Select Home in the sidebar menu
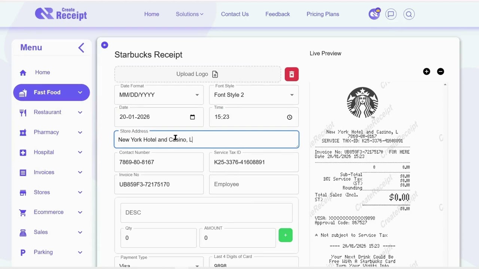 (42, 72)
